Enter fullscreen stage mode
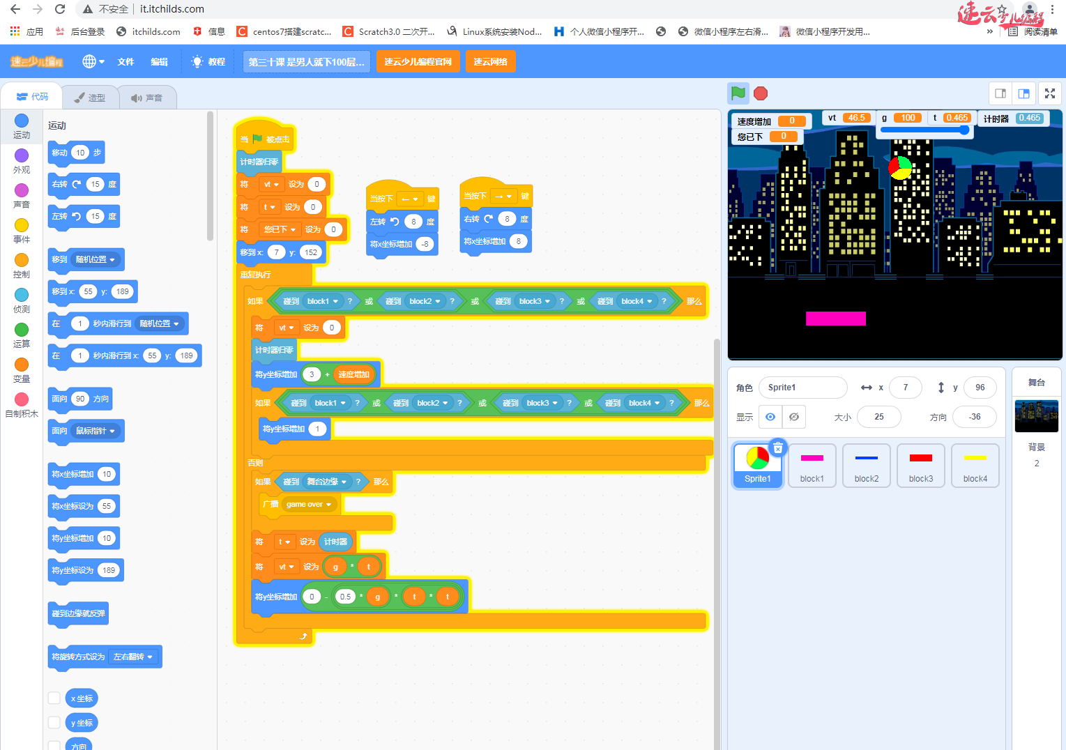1066x750 pixels. pyautogui.click(x=1049, y=93)
